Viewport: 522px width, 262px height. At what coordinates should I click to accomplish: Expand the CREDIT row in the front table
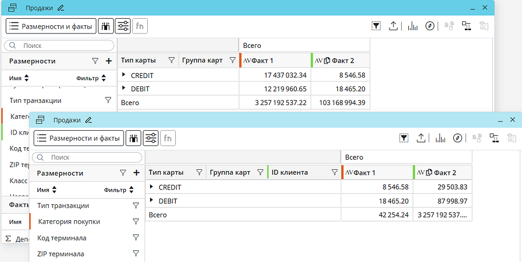(x=152, y=187)
